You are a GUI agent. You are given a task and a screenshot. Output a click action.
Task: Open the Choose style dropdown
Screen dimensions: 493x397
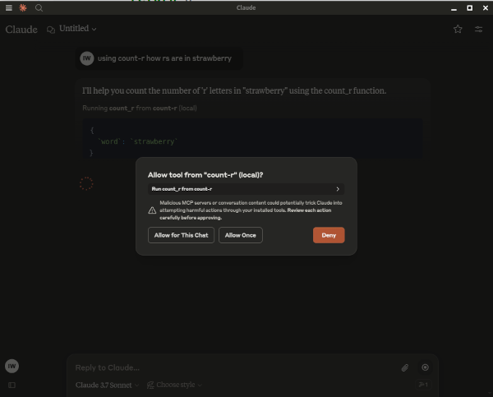(x=174, y=385)
